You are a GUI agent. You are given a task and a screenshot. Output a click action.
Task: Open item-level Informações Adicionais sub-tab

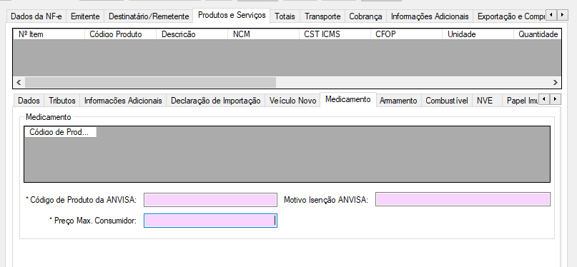tap(123, 101)
